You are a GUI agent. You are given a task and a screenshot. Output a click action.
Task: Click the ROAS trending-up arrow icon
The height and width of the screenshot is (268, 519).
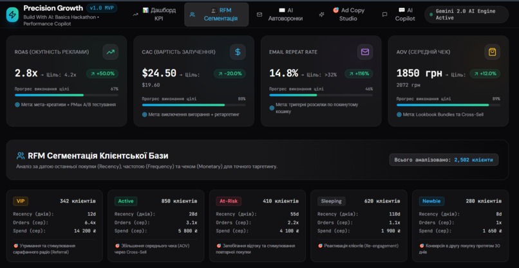coord(111,52)
